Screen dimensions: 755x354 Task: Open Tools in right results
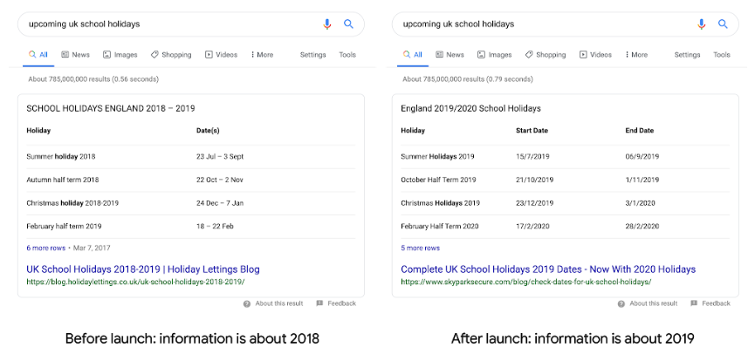[x=721, y=55]
